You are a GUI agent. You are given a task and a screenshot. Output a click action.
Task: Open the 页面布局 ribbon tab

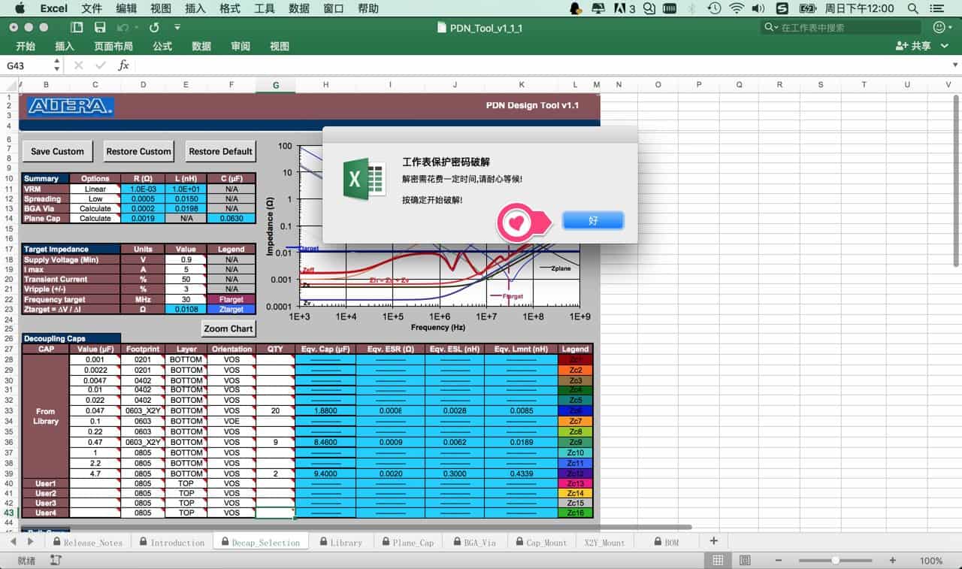[x=113, y=46]
